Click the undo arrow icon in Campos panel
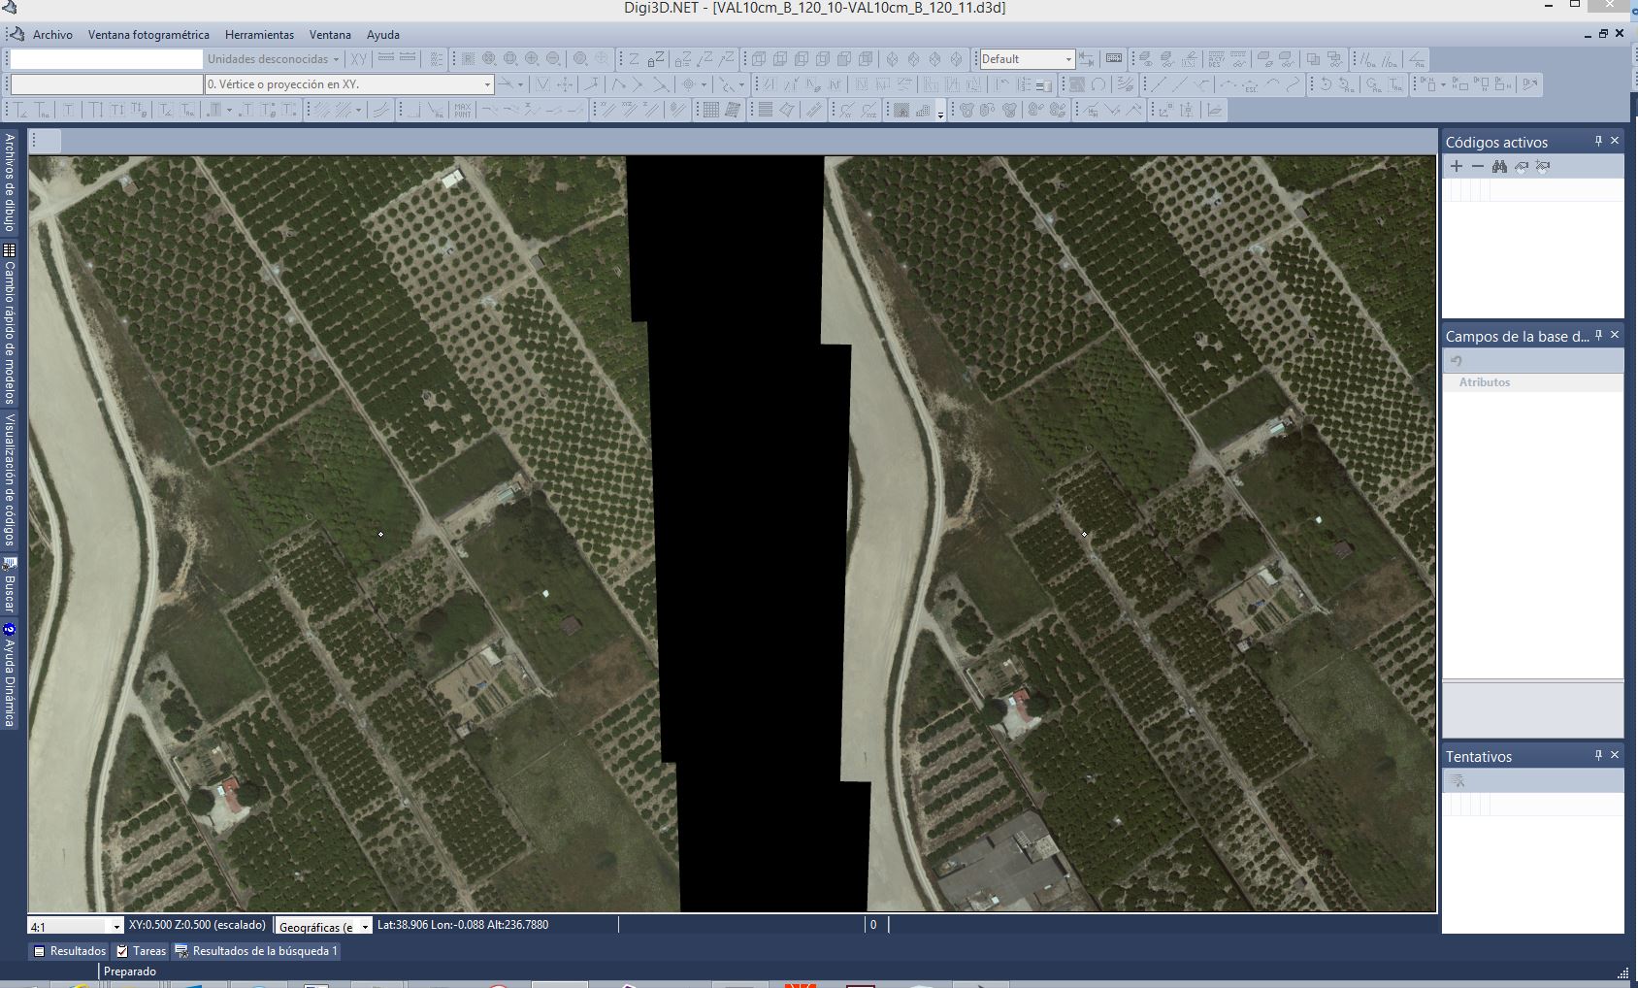 [1457, 361]
